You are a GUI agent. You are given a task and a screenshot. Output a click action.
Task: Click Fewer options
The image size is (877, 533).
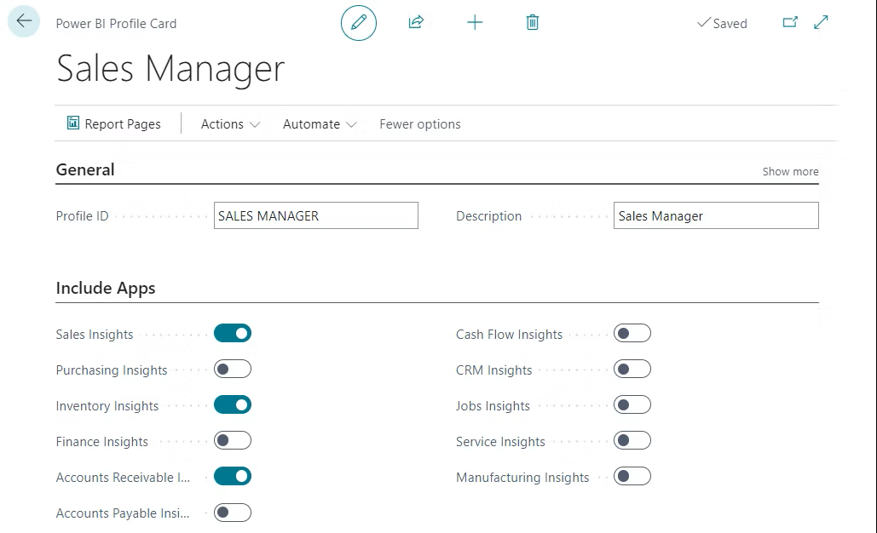click(x=420, y=124)
